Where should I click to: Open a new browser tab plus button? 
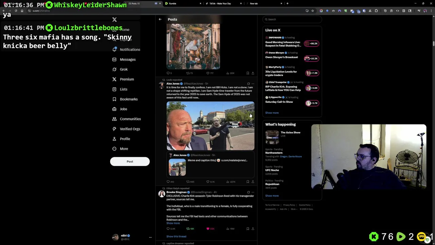coord(288,3)
